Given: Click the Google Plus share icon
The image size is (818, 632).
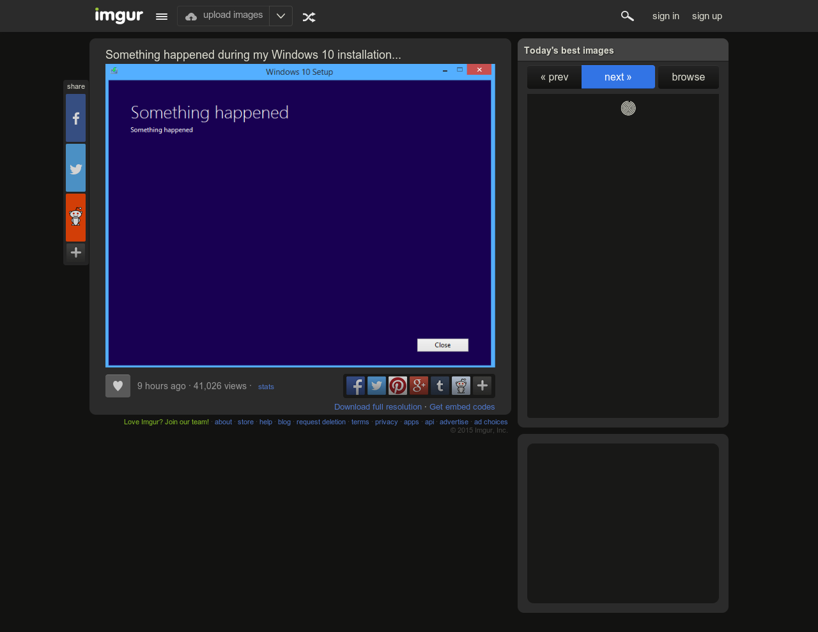Looking at the screenshot, I should pos(419,385).
